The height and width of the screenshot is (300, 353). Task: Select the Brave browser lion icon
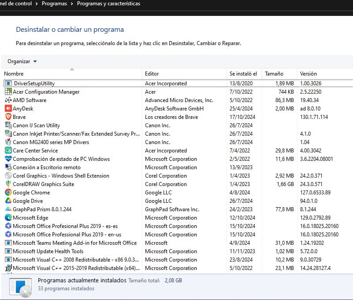click(8, 117)
